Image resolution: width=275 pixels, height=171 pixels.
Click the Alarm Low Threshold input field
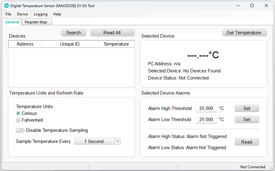[206, 120]
